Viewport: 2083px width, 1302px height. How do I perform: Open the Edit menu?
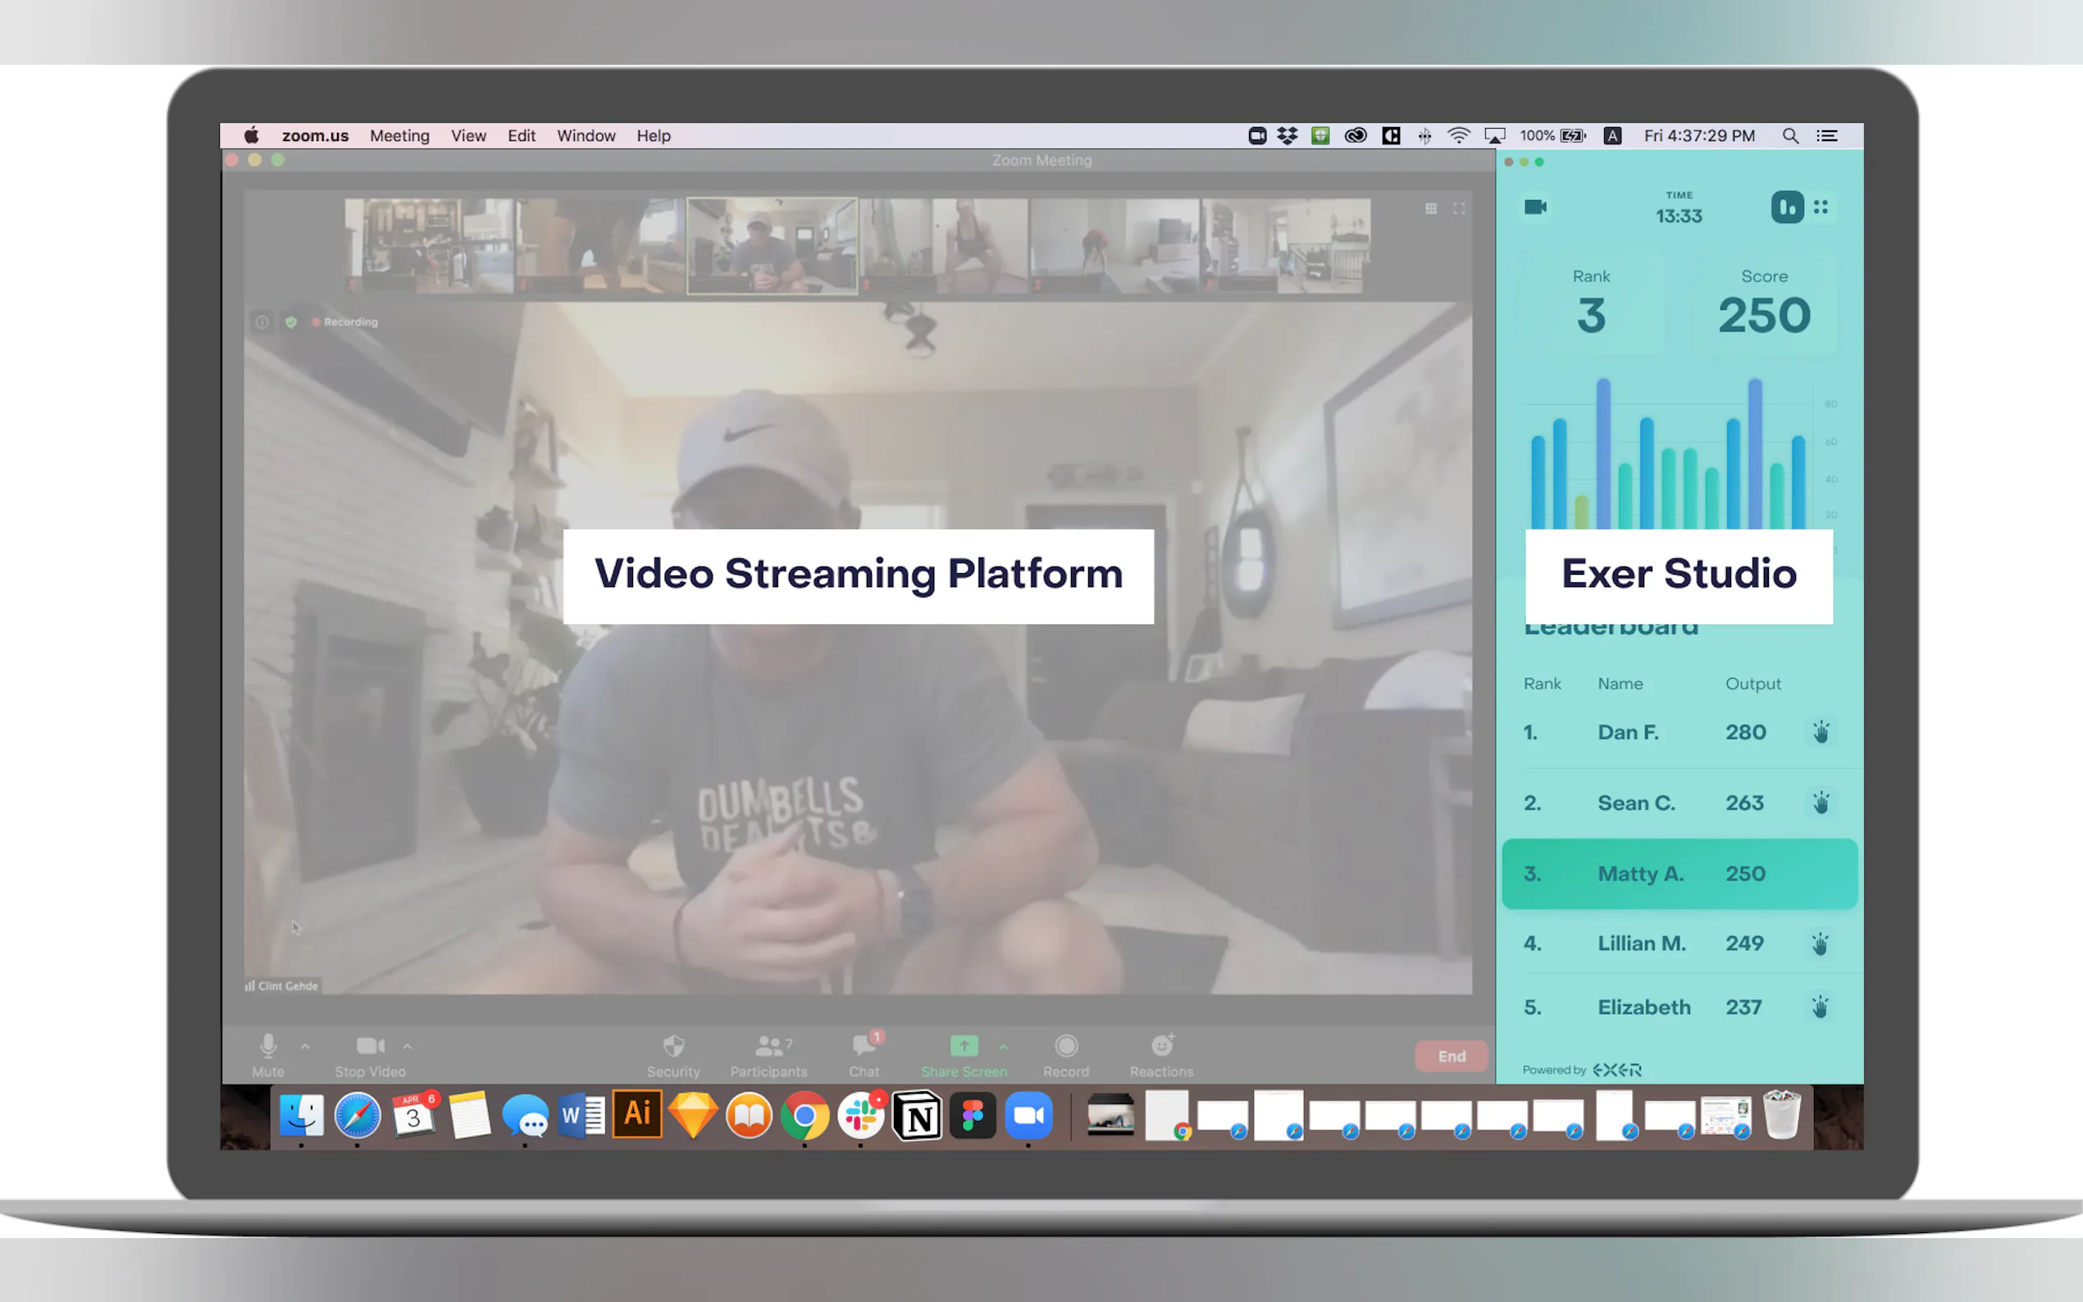pos(521,135)
